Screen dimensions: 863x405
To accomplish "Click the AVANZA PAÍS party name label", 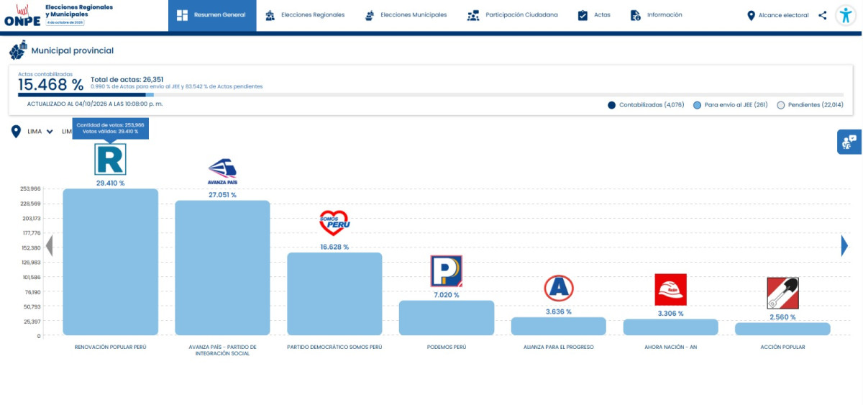I will 222,350.
